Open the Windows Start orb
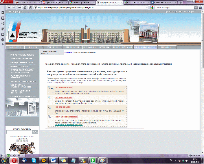Image resolution: width=204 pixels, height=164 pixels. (4, 160)
